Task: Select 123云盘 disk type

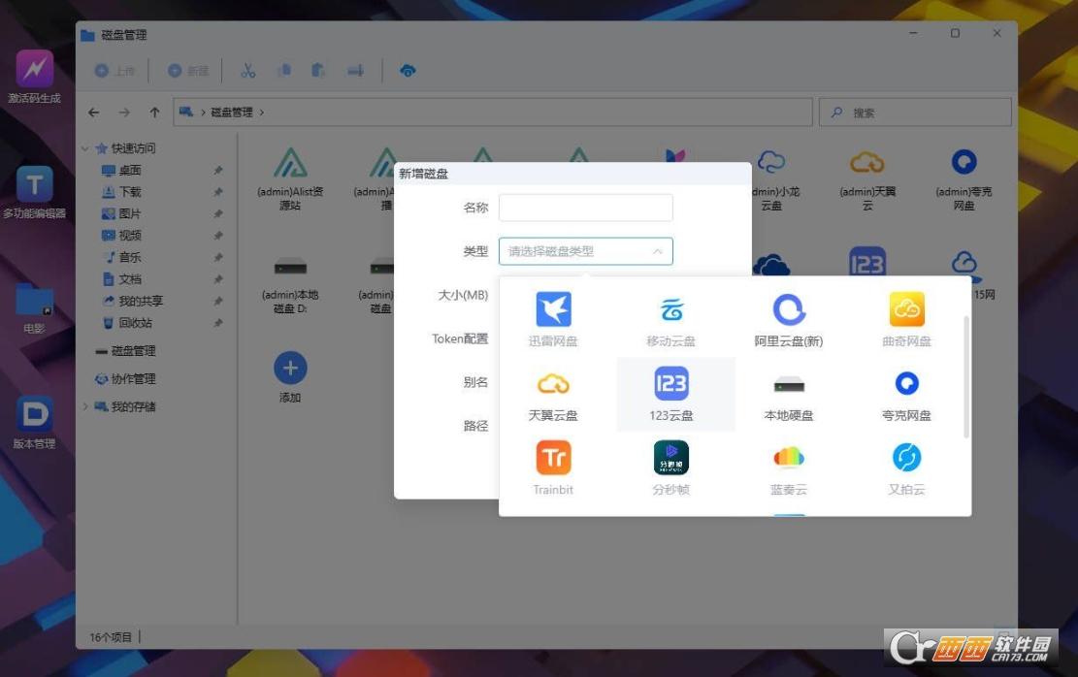Action: pyautogui.click(x=671, y=395)
